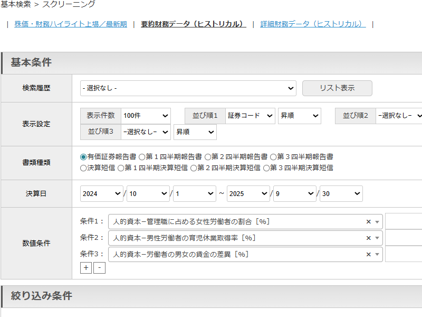Select the 決算短信 radio button
This screenshot has width=422, height=317.
point(83,168)
